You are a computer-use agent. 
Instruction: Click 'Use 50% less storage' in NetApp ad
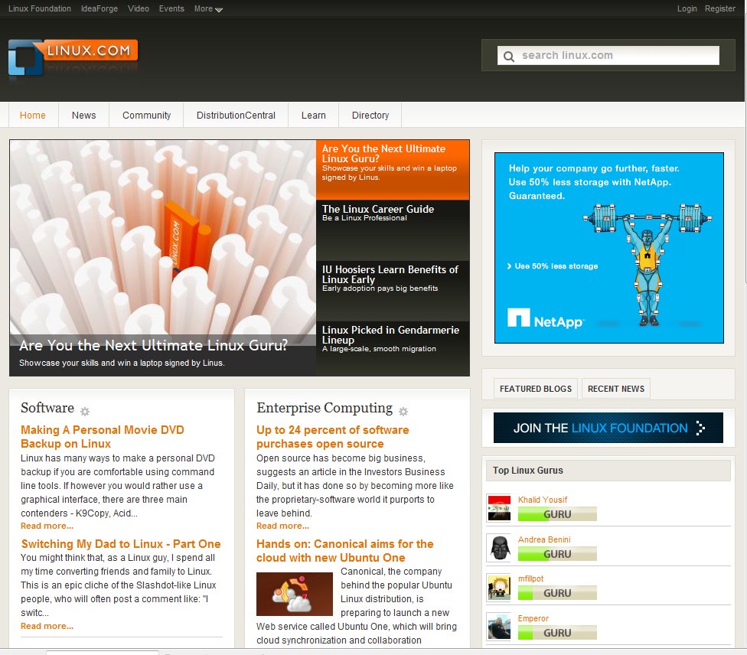click(x=553, y=266)
